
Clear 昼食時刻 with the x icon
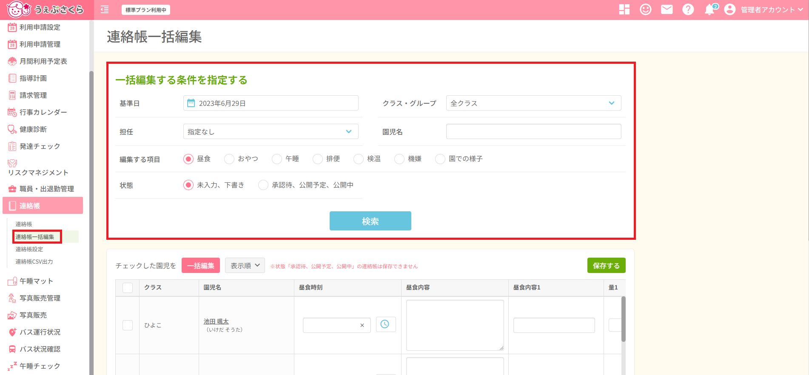pyautogui.click(x=362, y=325)
